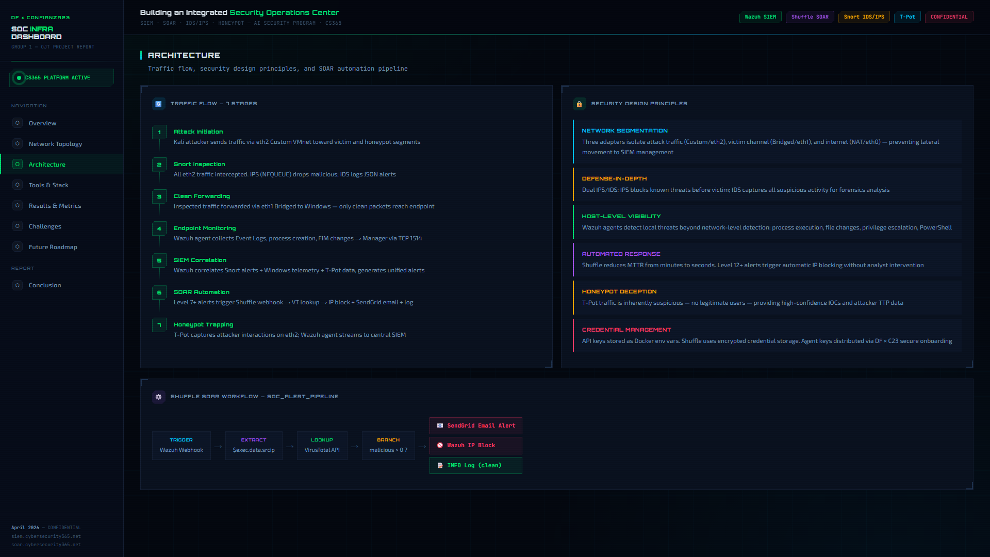Click the INFO Log document icon
Viewport: 990px width, 557px height.
pyautogui.click(x=440, y=466)
